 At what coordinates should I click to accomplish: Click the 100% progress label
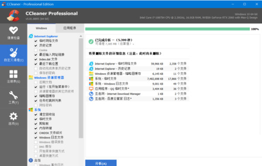255,29
